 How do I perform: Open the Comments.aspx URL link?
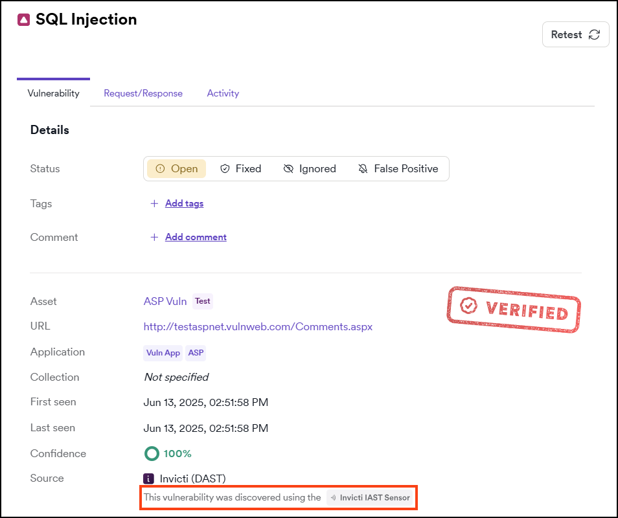click(258, 326)
